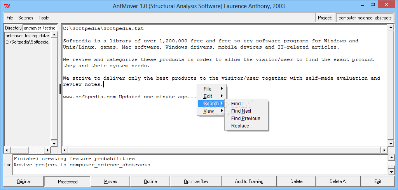Expand Edit submenu in context menu
Image resolution: width=398 pixels, height=190 pixels.
212,96
